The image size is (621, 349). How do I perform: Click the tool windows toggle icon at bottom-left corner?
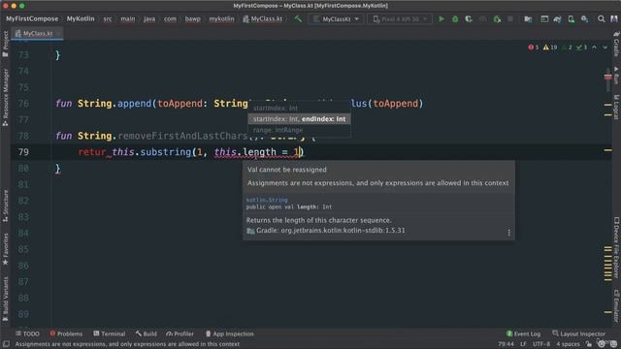[6, 344]
